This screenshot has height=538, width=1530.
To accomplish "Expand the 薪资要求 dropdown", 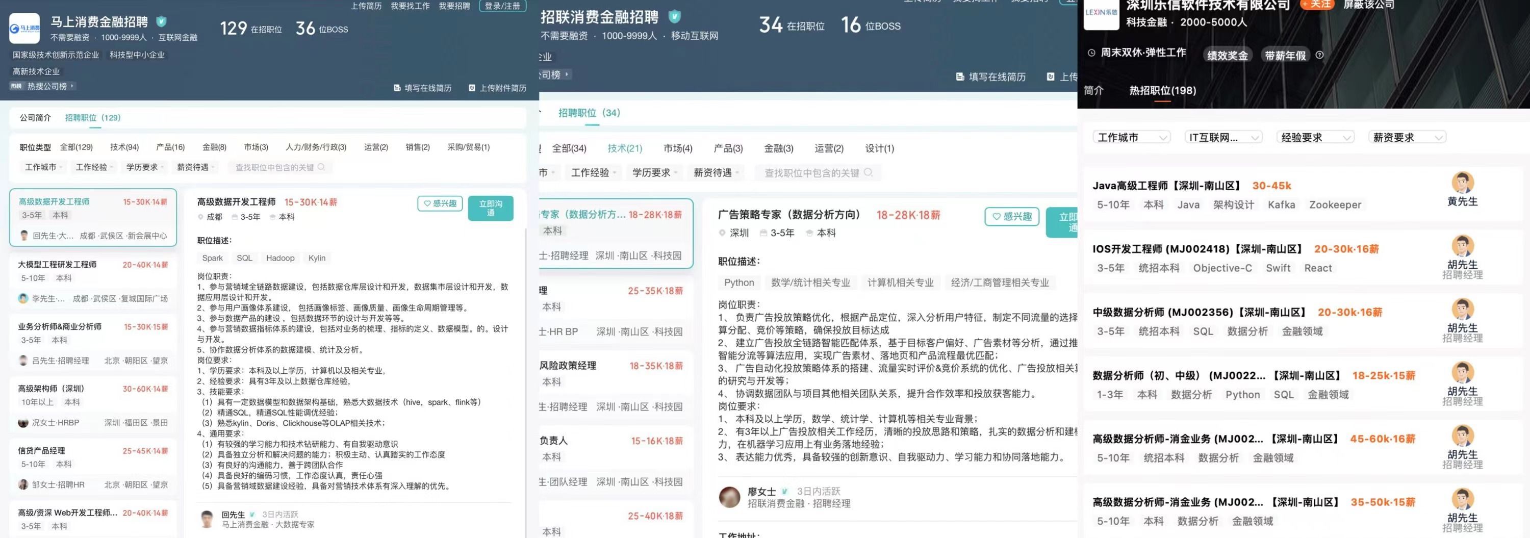I will click(1407, 137).
